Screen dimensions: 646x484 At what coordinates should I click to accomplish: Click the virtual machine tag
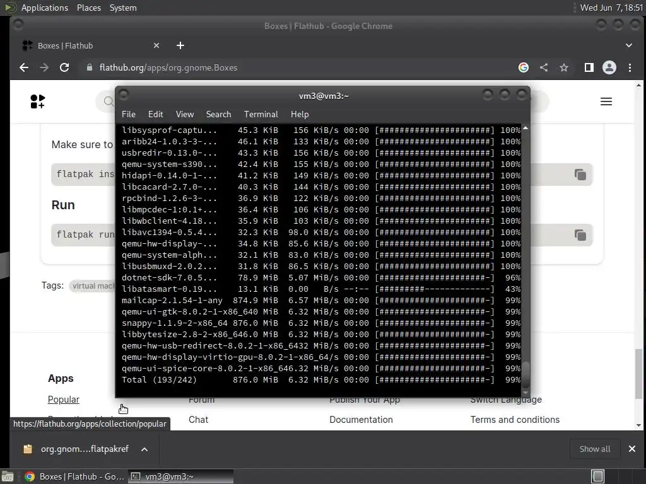click(x=93, y=286)
